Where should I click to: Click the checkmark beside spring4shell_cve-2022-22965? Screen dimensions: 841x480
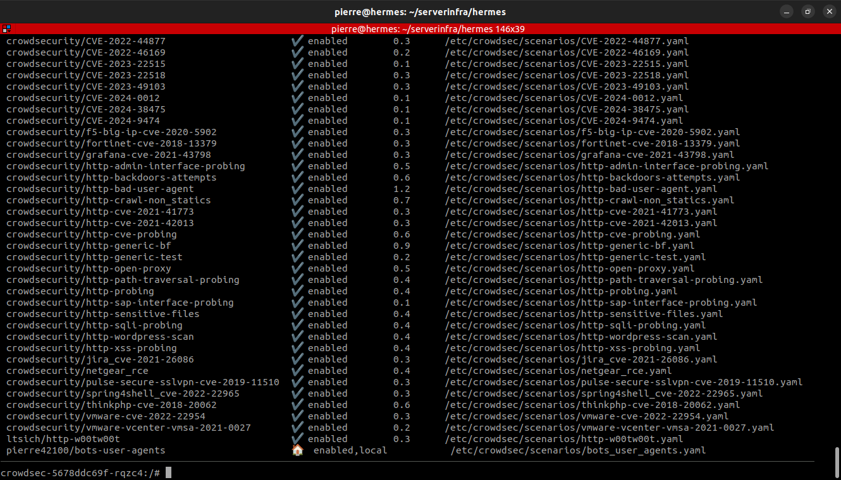[x=297, y=393]
